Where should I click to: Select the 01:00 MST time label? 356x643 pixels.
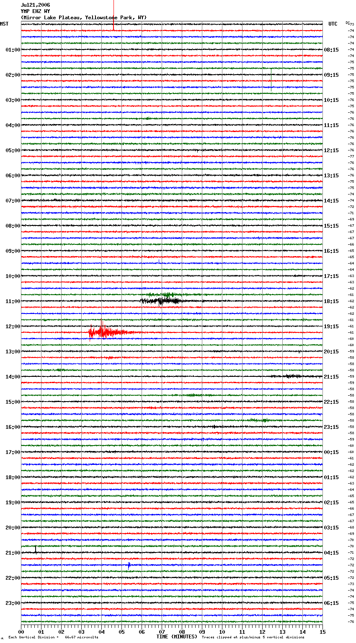tap(13, 50)
